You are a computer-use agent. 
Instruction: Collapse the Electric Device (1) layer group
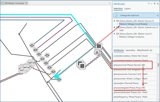(115, 21)
